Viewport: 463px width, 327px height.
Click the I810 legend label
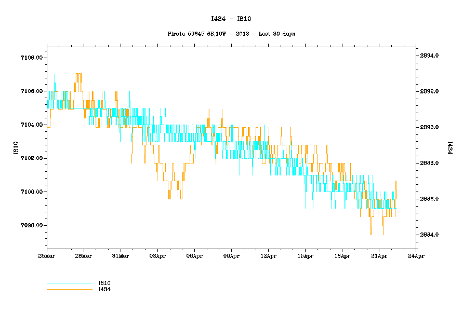pos(104,283)
